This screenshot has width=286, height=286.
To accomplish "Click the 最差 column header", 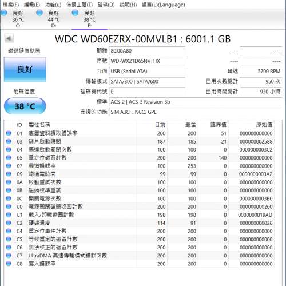I will (190, 125).
